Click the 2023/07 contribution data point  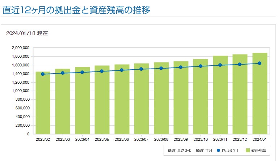141,69
